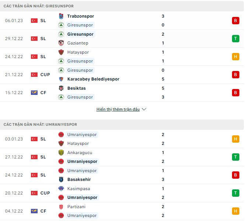Click the CUP label on 21.12.22 row

(x=45, y=75)
